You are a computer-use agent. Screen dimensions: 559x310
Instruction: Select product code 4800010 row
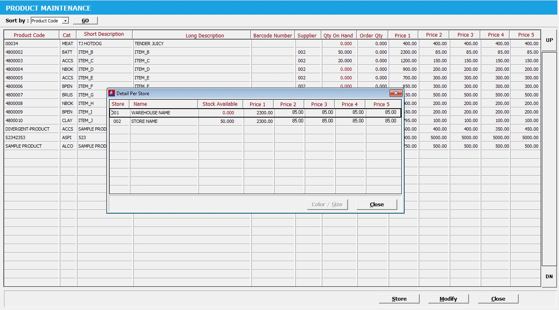(272, 120)
